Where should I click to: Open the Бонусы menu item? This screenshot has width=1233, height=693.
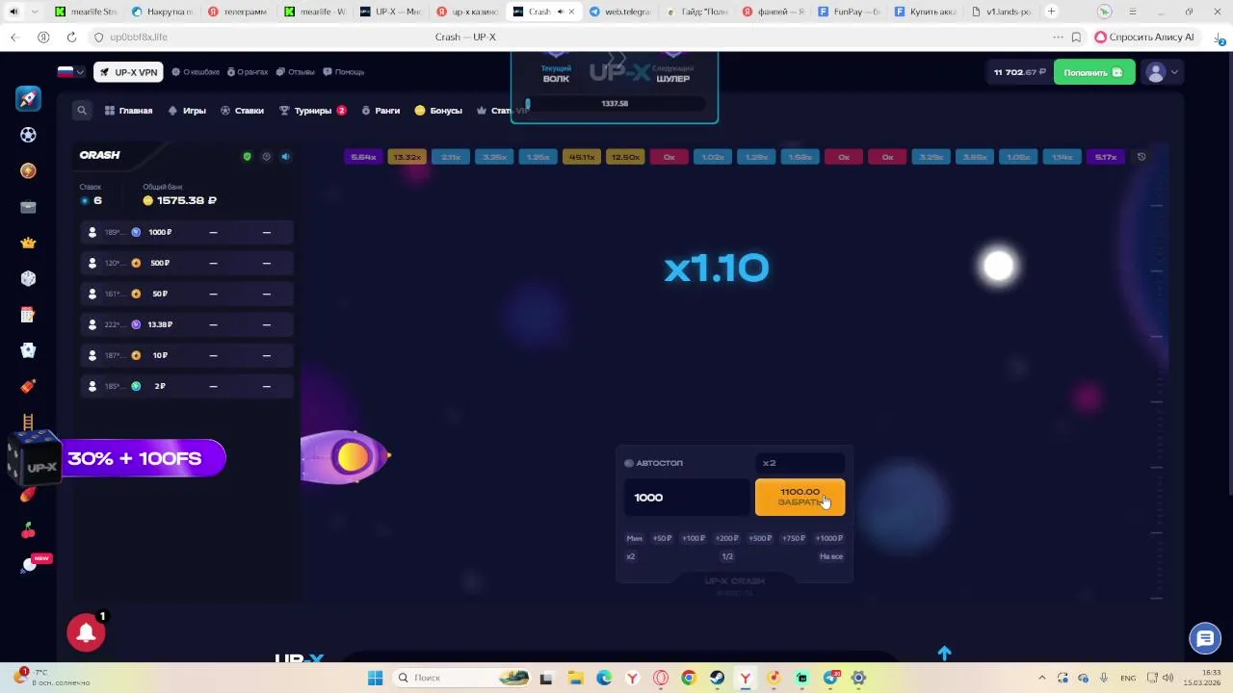438,111
